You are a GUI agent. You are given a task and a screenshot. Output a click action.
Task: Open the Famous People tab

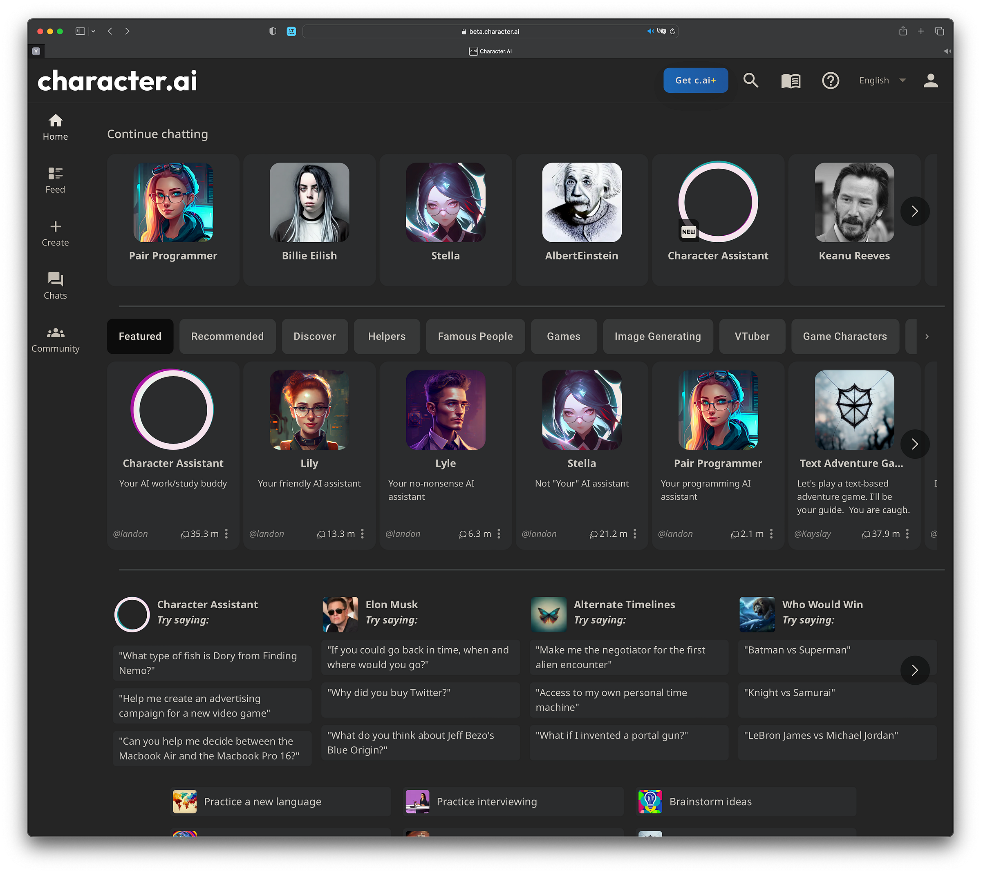pos(475,336)
